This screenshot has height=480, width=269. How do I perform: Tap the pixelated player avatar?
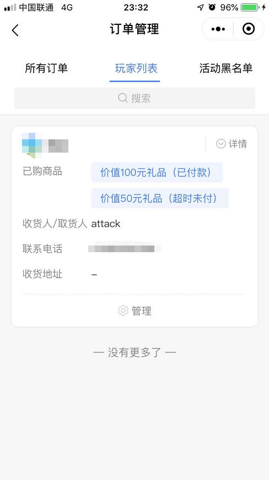point(32,145)
